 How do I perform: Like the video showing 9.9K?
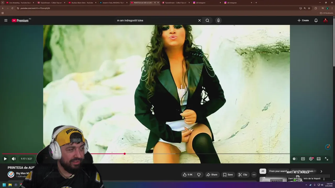point(188,175)
